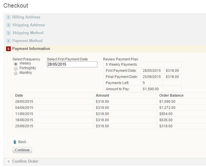Click the step 6 number badge

tap(9, 162)
